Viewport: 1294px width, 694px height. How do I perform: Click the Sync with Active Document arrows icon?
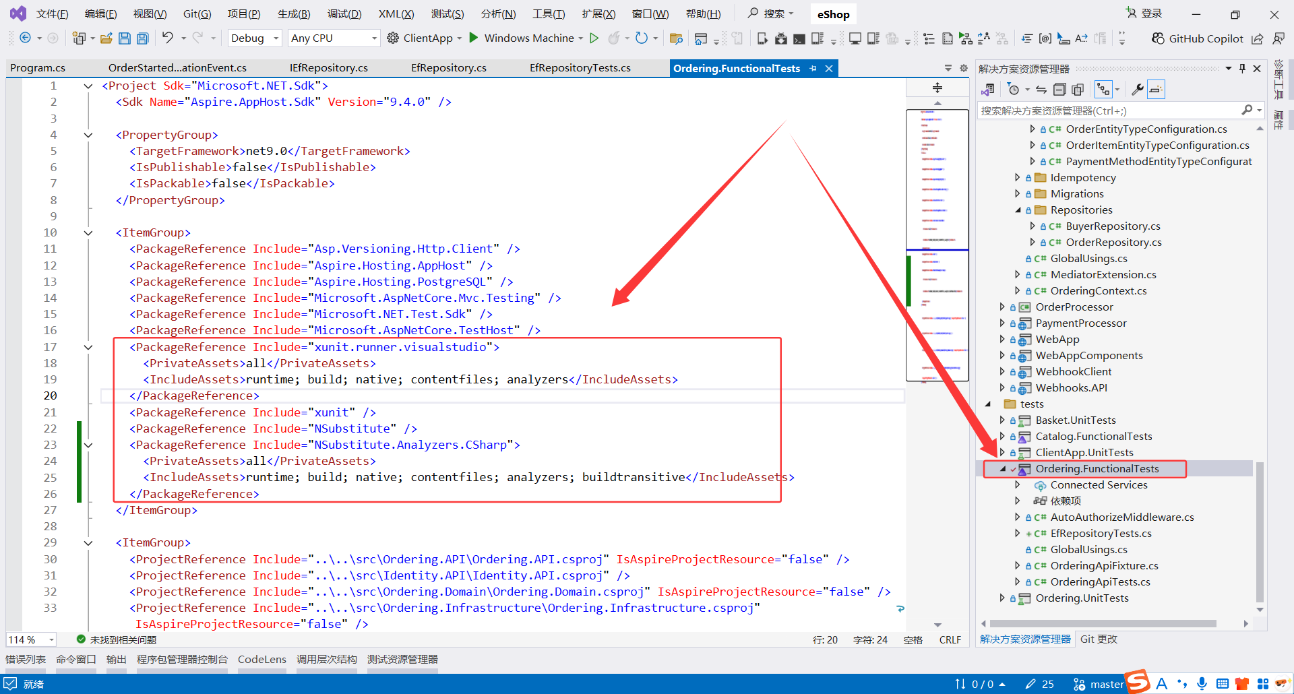point(1041,90)
